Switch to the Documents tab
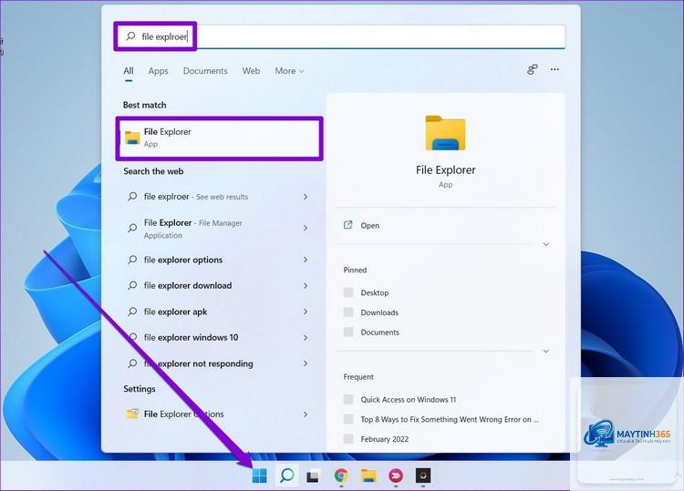 click(x=205, y=70)
